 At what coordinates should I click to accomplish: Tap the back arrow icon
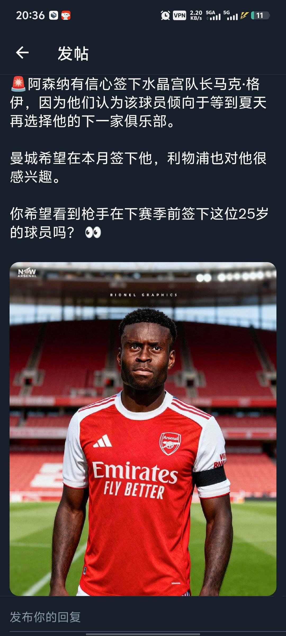tap(22, 52)
